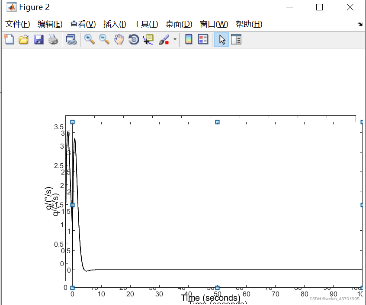Click the bottom-center axes selection handle
The height and width of the screenshot is (305, 366).
coord(217,288)
